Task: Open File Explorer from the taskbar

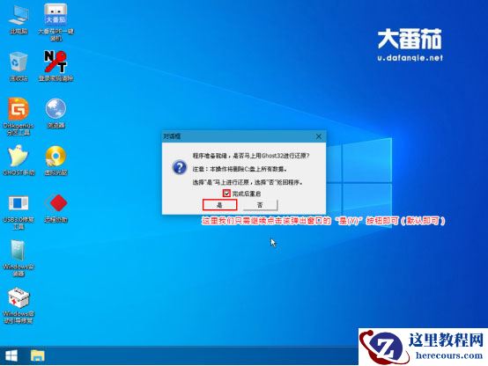Action: point(38,355)
